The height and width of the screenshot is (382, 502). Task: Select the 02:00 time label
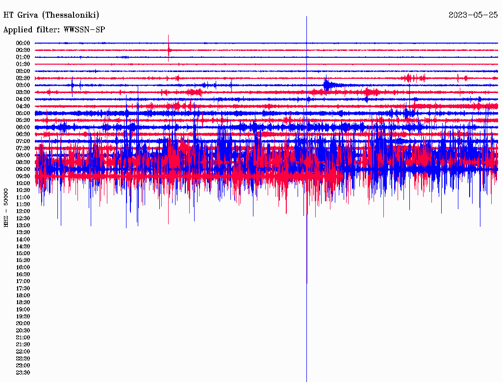(x=23, y=71)
